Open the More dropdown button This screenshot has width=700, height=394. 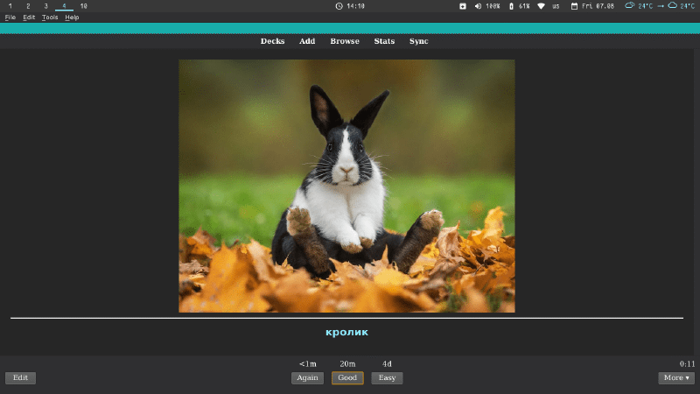[675, 378]
